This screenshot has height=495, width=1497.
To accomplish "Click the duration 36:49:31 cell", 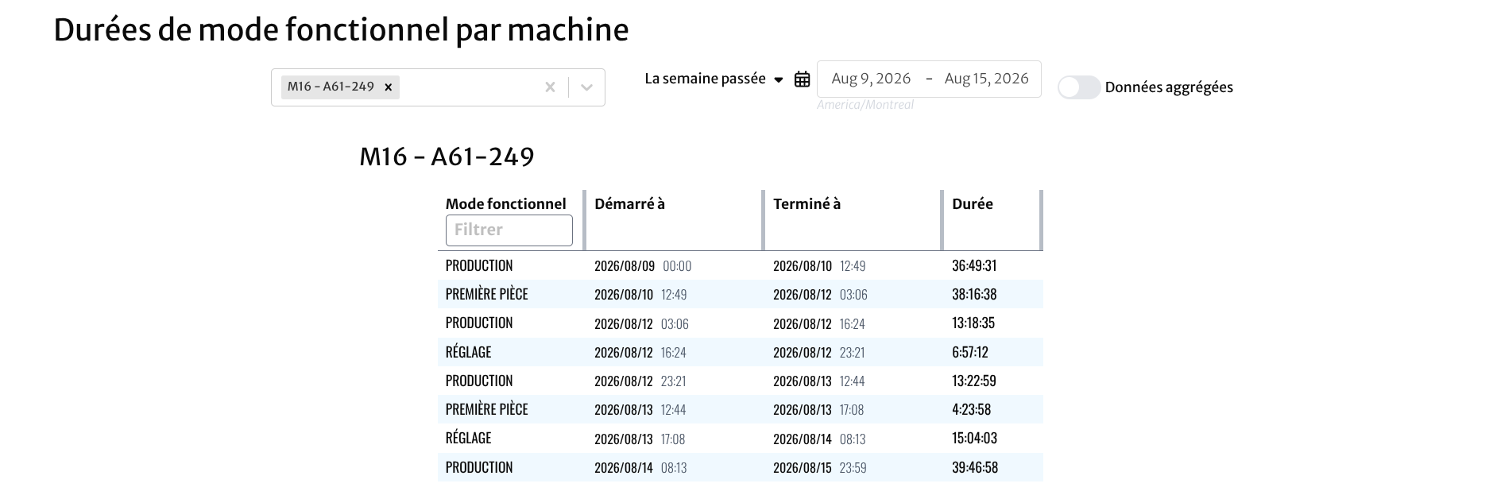I will tap(974, 265).
